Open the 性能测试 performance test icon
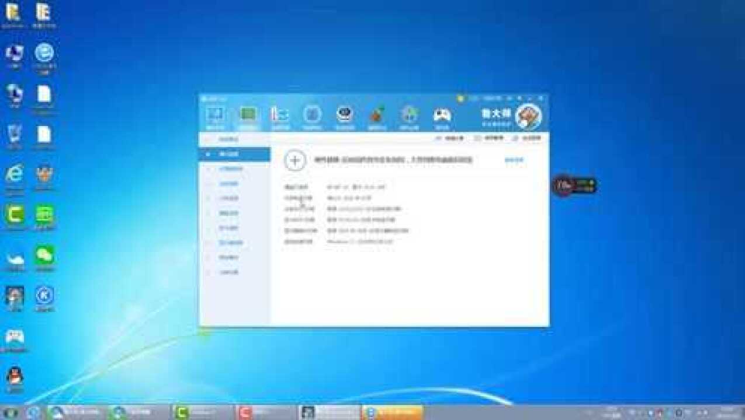 pos(312,116)
